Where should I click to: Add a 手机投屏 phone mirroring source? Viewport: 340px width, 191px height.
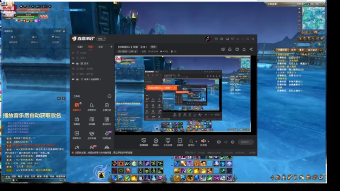pyautogui.click(x=167, y=142)
